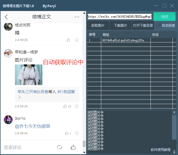
Task: Reply to 早知道一场梦's comment via bubble icon
Action: tap(77, 106)
